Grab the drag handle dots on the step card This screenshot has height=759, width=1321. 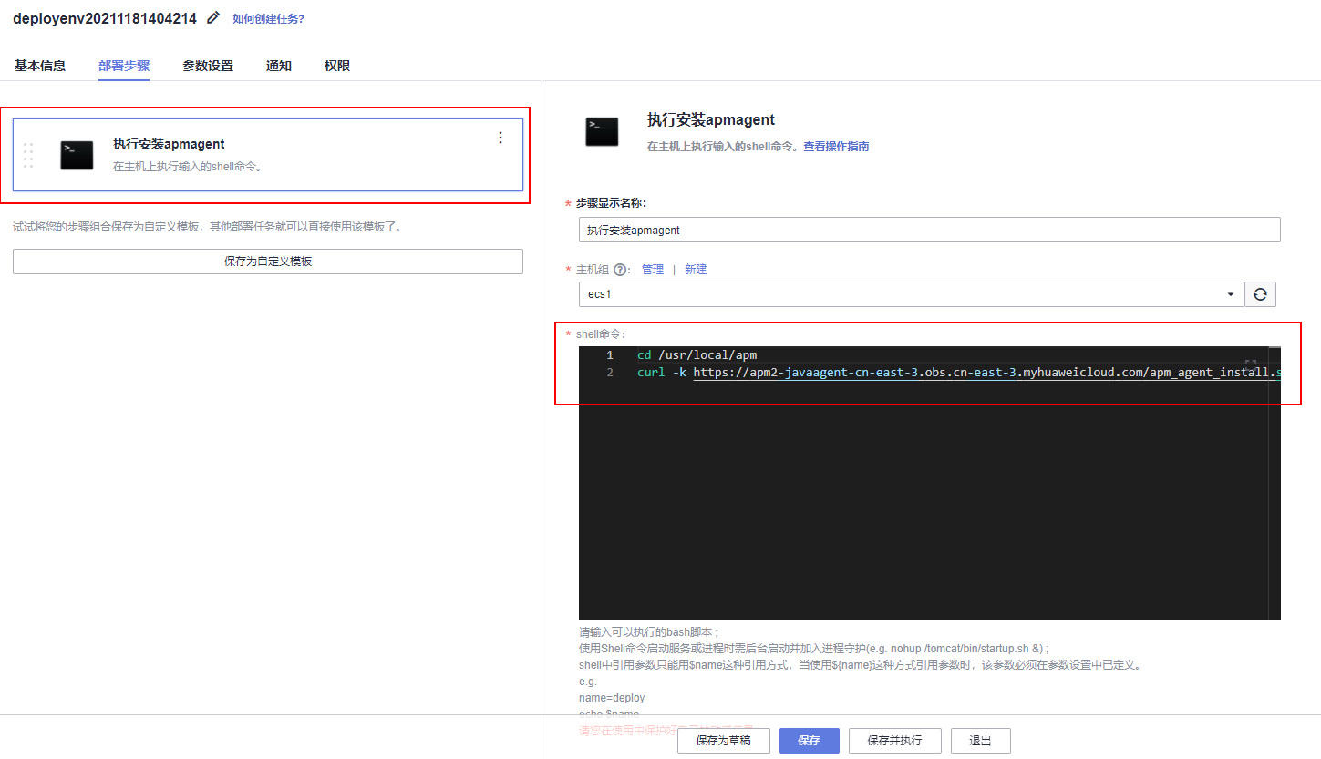(x=28, y=155)
